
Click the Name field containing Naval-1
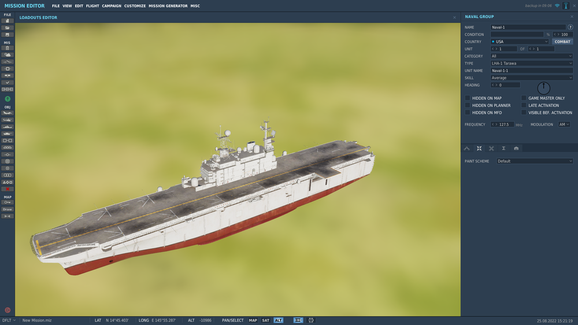528,27
